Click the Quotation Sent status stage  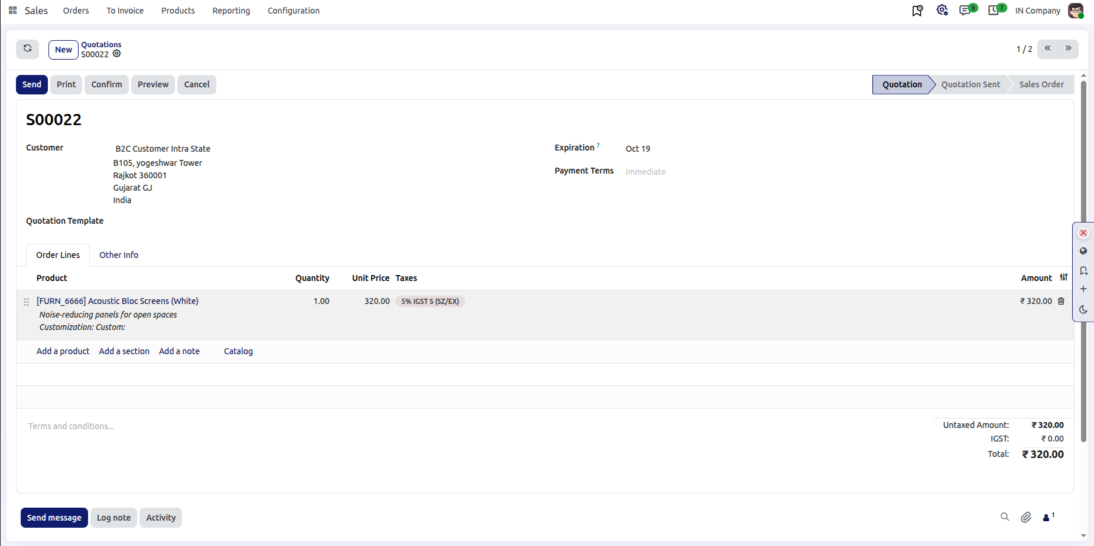[970, 84]
